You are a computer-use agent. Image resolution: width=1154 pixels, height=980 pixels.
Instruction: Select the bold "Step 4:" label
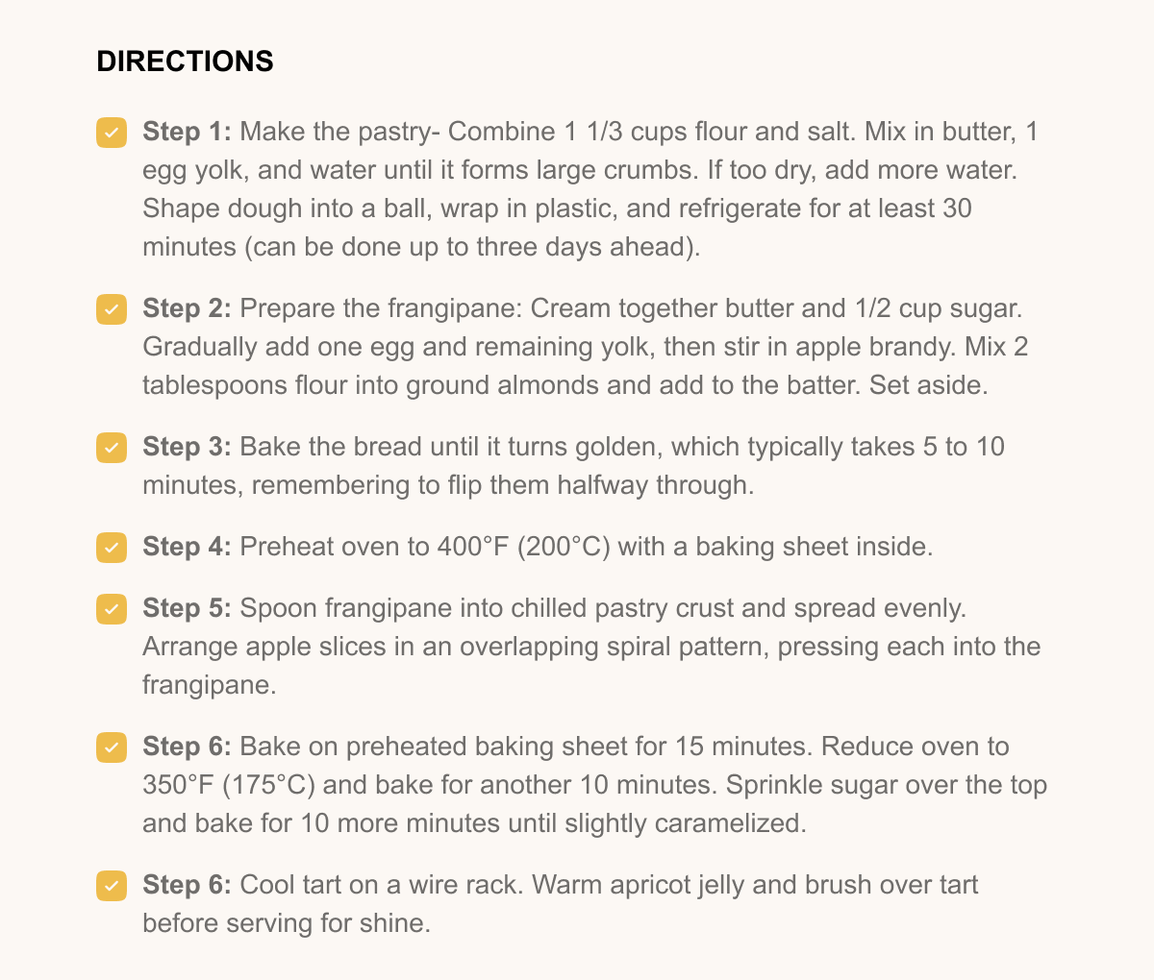click(x=187, y=547)
